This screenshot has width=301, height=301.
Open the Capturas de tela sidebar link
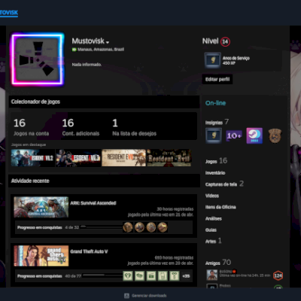coord(224,184)
